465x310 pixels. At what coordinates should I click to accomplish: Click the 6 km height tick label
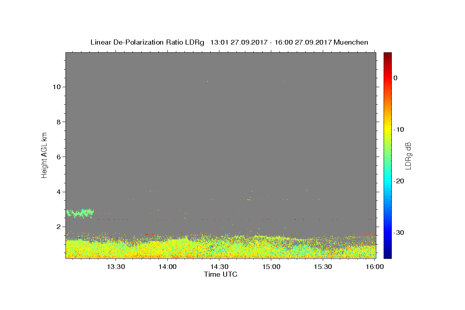[58, 157]
